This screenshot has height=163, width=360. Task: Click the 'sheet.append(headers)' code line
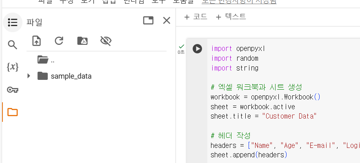(249, 155)
